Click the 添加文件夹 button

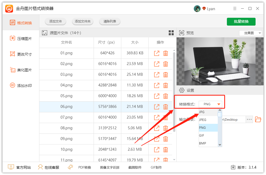[x=83, y=21]
